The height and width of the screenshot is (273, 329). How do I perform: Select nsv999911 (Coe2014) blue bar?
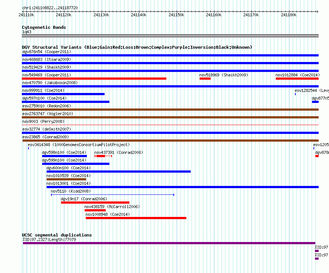(63, 94)
